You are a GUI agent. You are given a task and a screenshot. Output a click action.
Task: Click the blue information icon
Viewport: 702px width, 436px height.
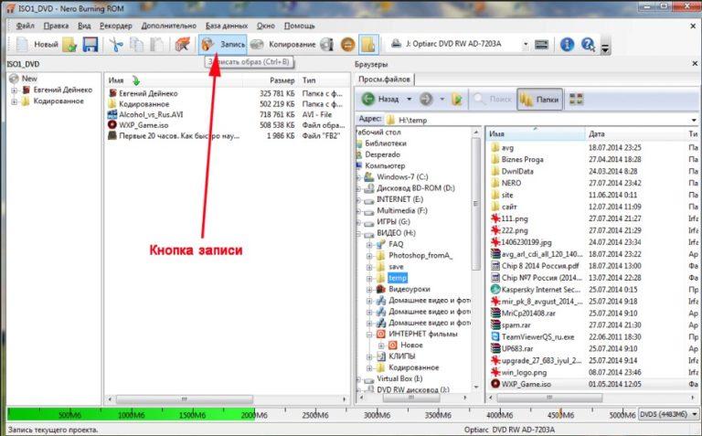coord(567,44)
